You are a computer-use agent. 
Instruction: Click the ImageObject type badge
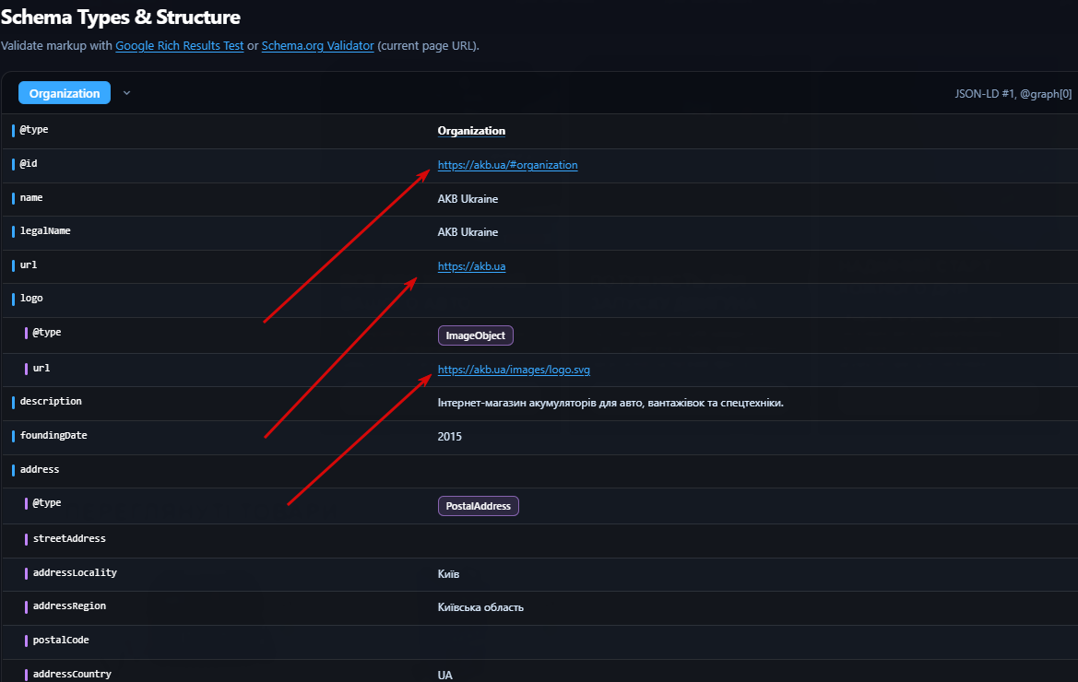pos(476,335)
